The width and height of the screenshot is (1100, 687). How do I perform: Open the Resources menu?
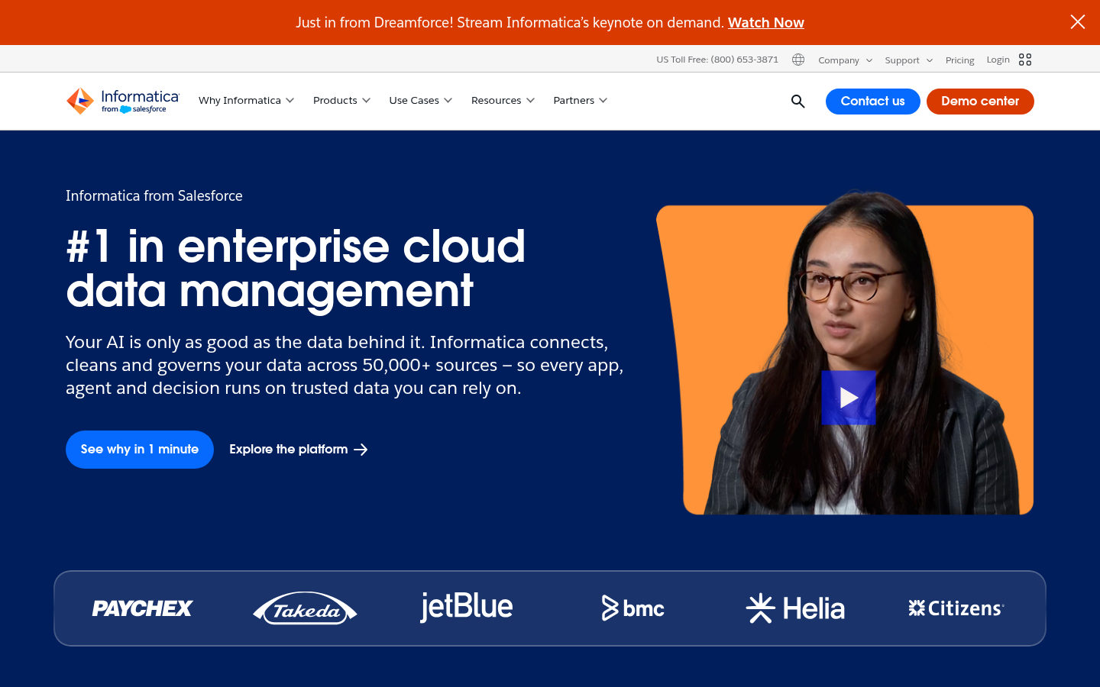click(503, 101)
